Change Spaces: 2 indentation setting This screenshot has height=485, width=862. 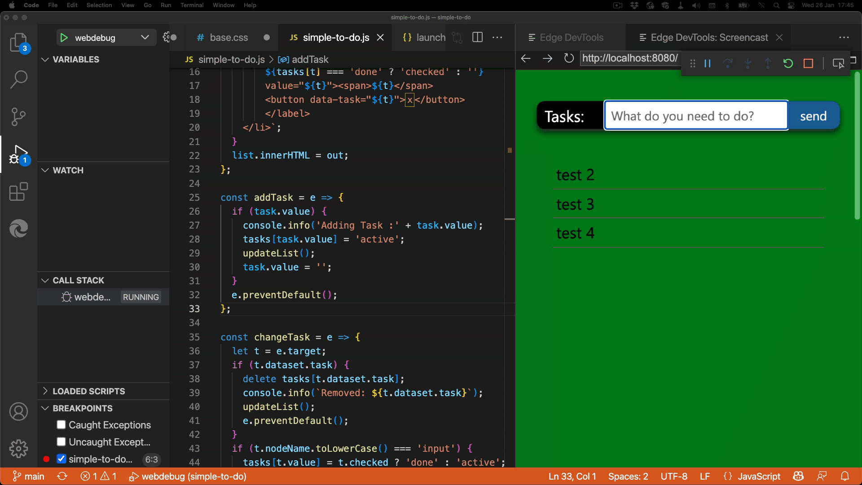click(628, 476)
